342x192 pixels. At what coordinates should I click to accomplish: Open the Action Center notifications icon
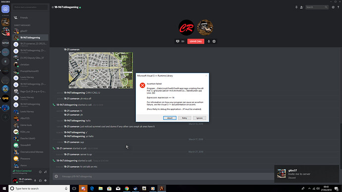(337, 189)
